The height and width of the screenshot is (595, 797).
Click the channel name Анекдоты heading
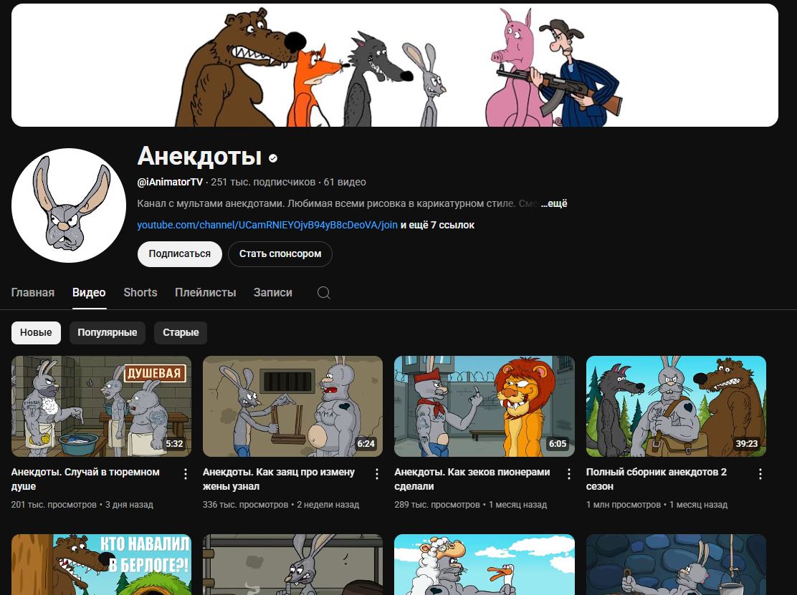point(199,156)
